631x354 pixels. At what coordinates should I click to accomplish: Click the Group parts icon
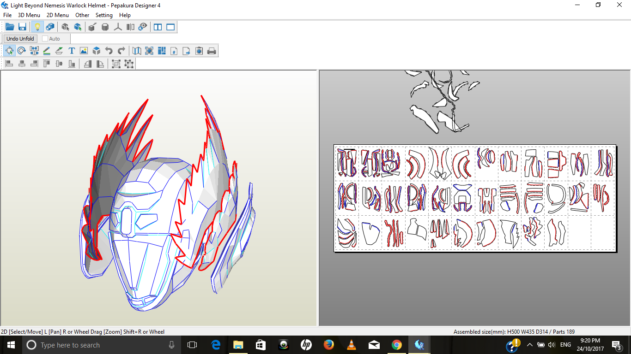point(116,64)
